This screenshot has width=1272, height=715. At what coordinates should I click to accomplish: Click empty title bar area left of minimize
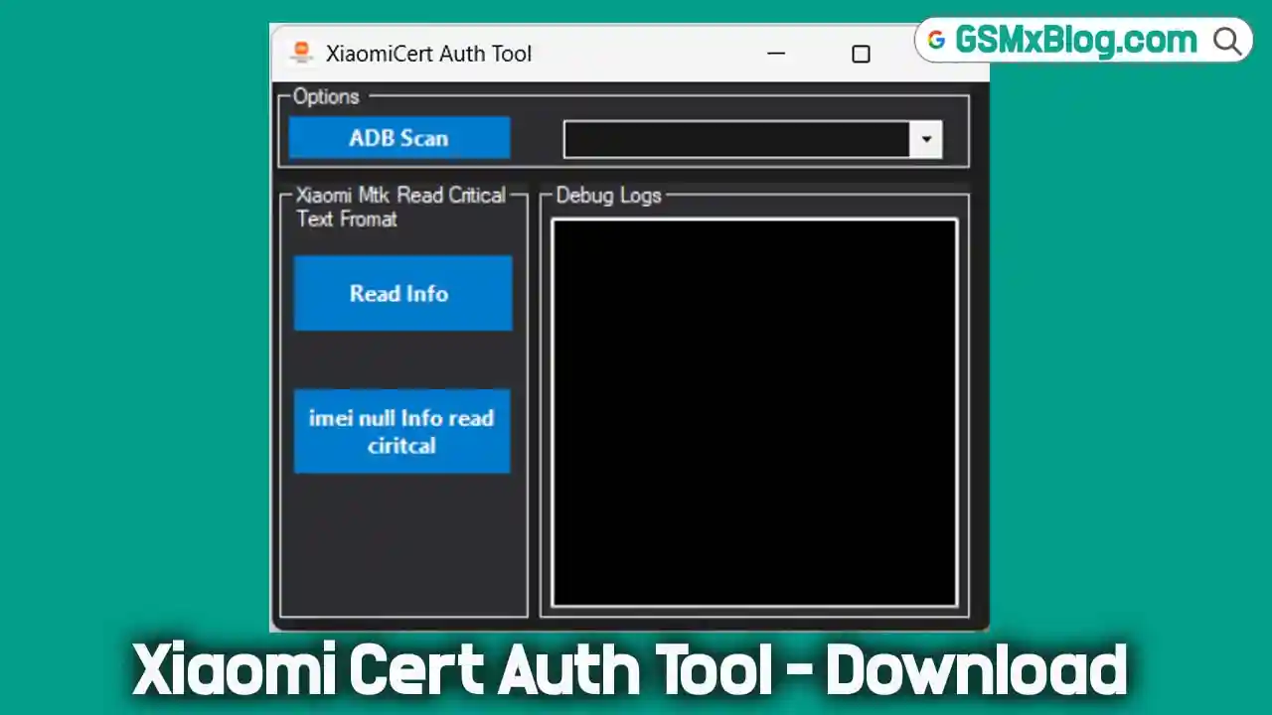[646, 54]
